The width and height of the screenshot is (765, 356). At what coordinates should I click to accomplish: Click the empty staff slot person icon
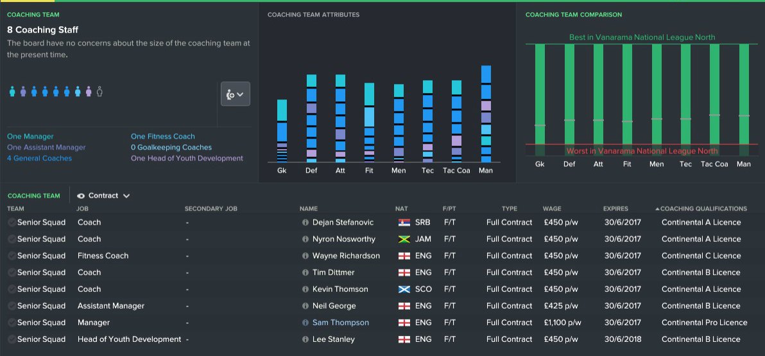point(99,92)
